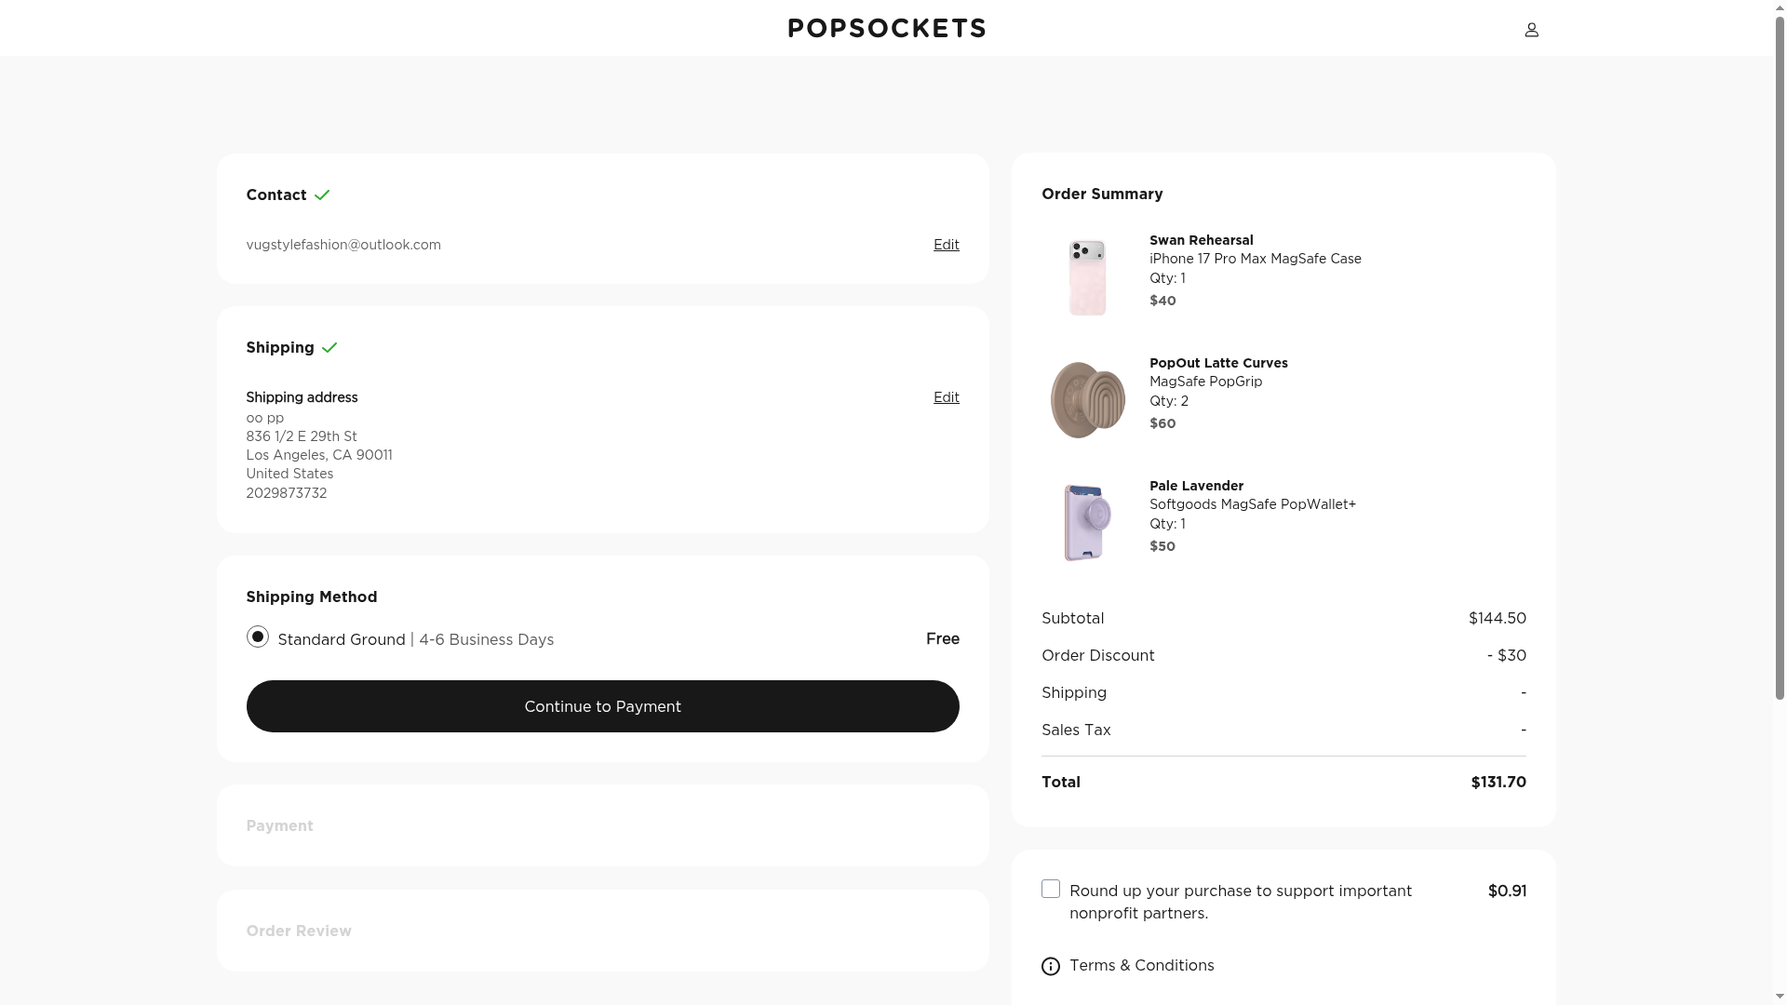1787x1005 pixels.
Task: Enable the round up purchase checkbox
Action: [1051, 890]
